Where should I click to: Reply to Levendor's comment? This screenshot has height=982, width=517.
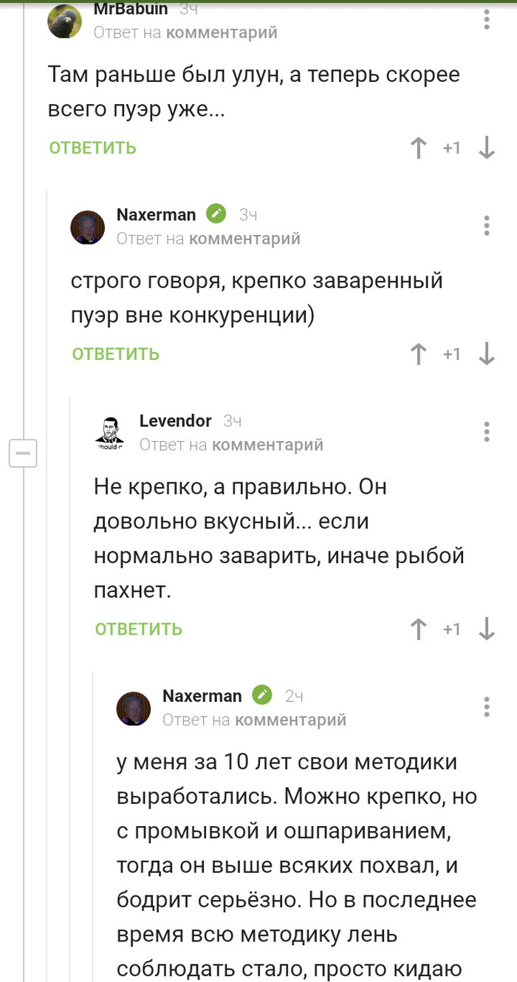point(139,630)
